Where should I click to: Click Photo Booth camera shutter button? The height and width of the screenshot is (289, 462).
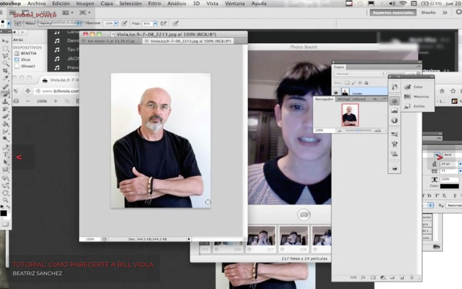[304, 214]
